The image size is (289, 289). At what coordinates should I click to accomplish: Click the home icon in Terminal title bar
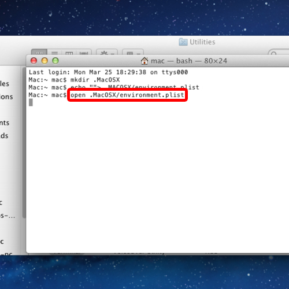[x=144, y=61]
